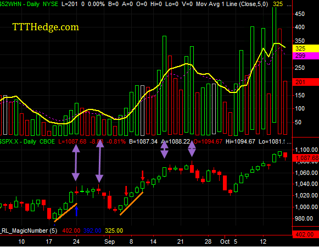Click the Oct month label on time axis
The height and width of the screenshot is (247, 319).
(225, 241)
